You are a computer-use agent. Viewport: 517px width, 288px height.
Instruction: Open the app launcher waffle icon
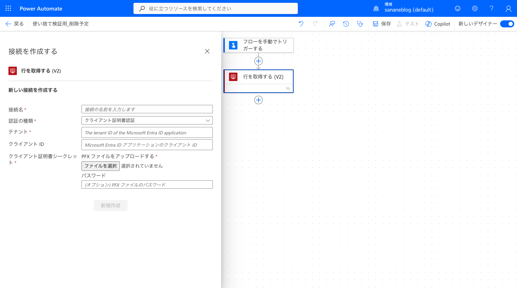pyautogui.click(x=8, y=8)
